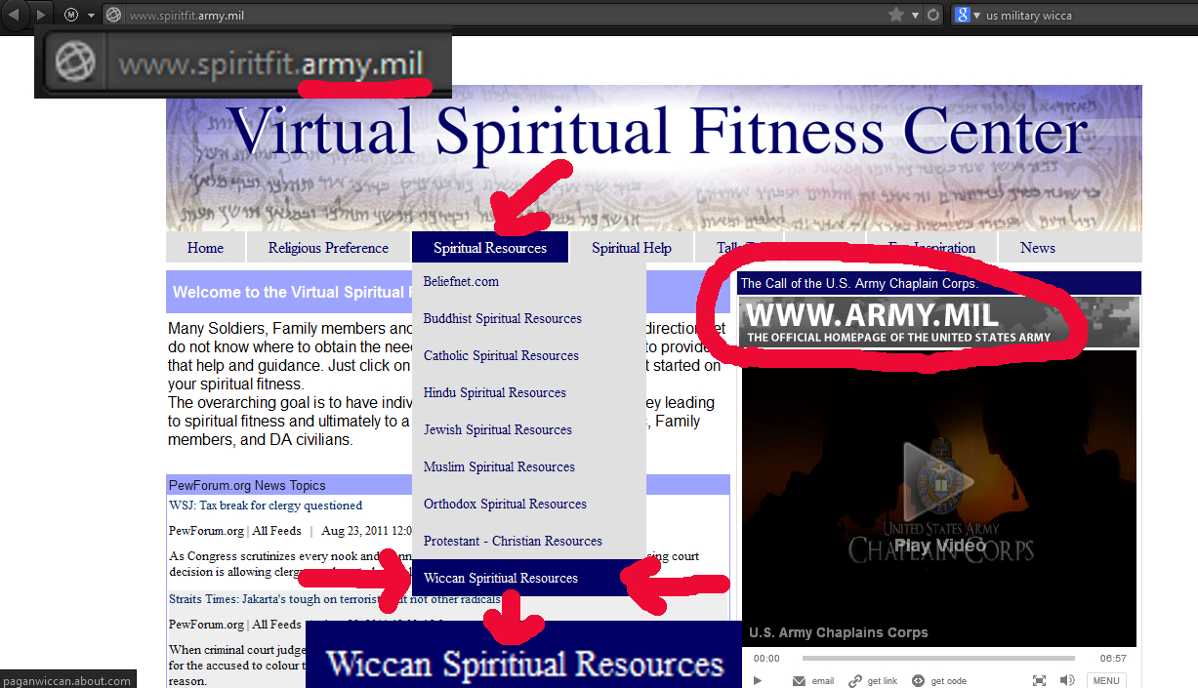Bookmark this page with the star icon
The height and width of the screenshot is (688, 1198).
point(896,15)
